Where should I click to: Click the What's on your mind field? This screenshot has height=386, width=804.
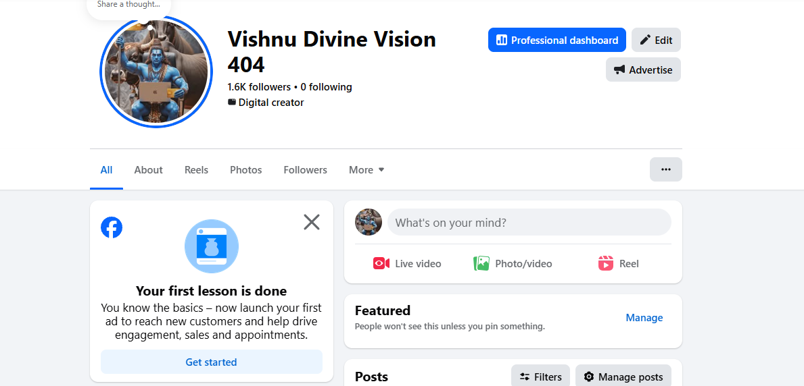tap(529, 222)
